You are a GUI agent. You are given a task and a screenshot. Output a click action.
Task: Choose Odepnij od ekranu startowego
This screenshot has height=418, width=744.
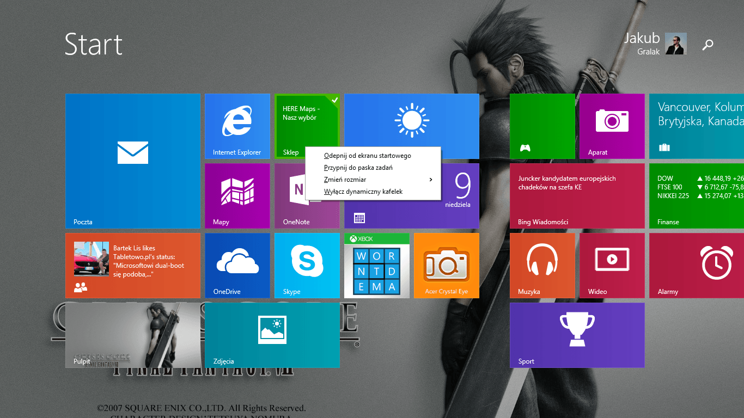(x=373, y=156)
